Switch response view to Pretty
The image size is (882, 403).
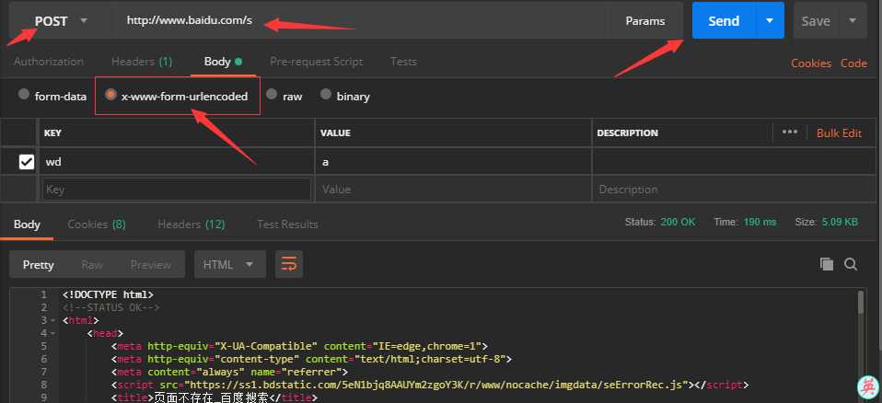pos(39,264)
